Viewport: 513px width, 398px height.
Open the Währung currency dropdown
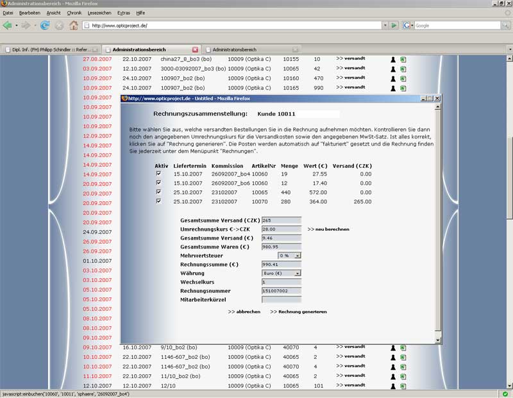tap(298, 272)
